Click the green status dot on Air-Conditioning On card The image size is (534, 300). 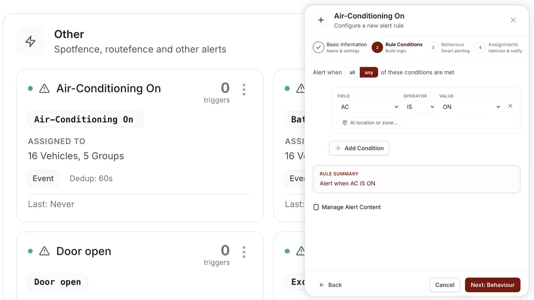coord(30,88)
